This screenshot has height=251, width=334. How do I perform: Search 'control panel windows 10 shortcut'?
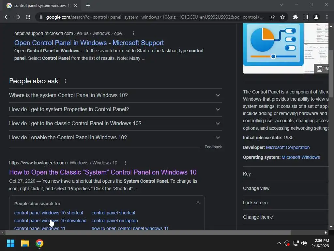tap(49, 213)
